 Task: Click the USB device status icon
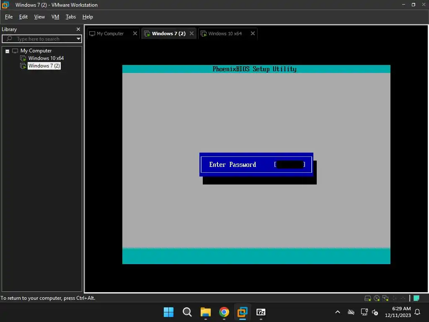coord(394,298)
